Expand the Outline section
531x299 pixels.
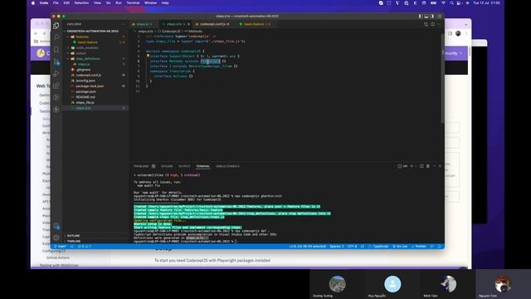(73, 236)
